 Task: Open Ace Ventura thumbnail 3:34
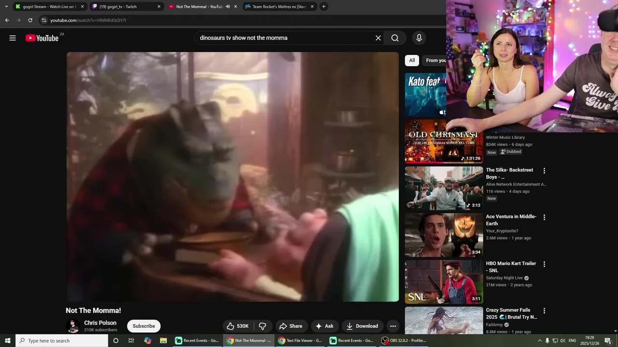pos(444,235)
